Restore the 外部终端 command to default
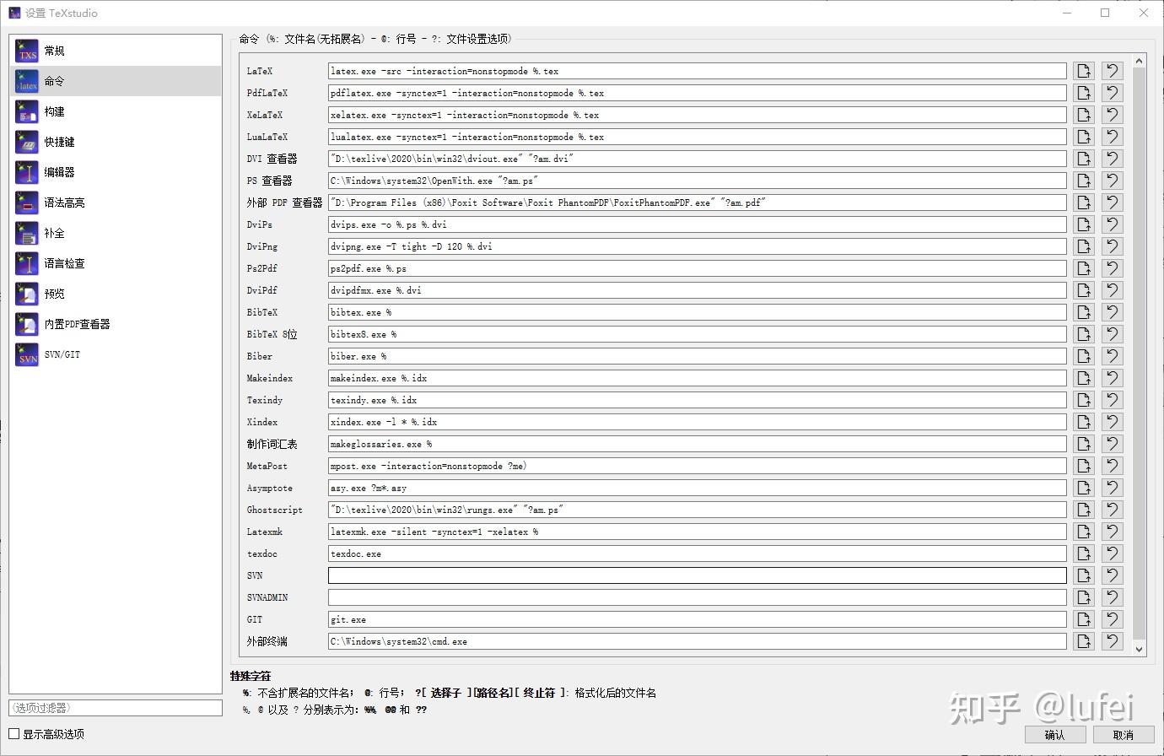Screen dimensions: 1164x756 tap(1112, 640)
